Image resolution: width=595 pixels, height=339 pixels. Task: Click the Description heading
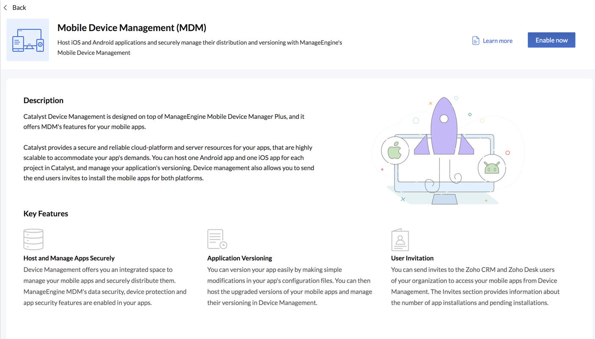[x=43, y=101]
